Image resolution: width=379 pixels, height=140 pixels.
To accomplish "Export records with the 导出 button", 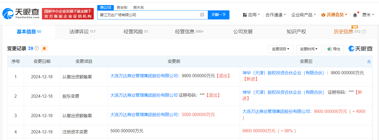I will [334, 49].
